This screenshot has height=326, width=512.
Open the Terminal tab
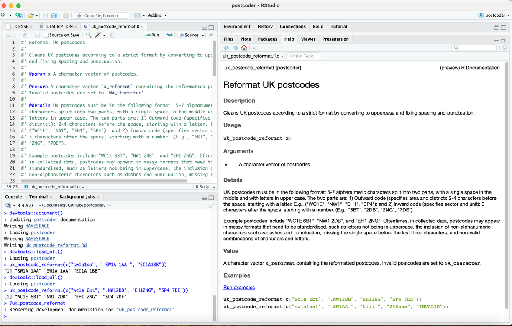pos(38,196)
